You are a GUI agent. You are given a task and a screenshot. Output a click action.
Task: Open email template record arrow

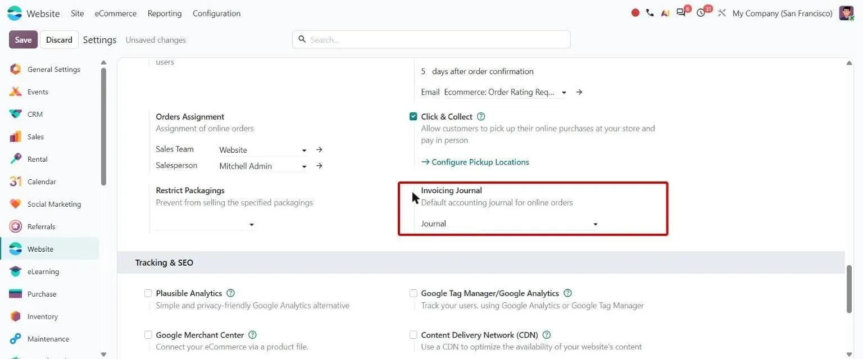[579, 92]
